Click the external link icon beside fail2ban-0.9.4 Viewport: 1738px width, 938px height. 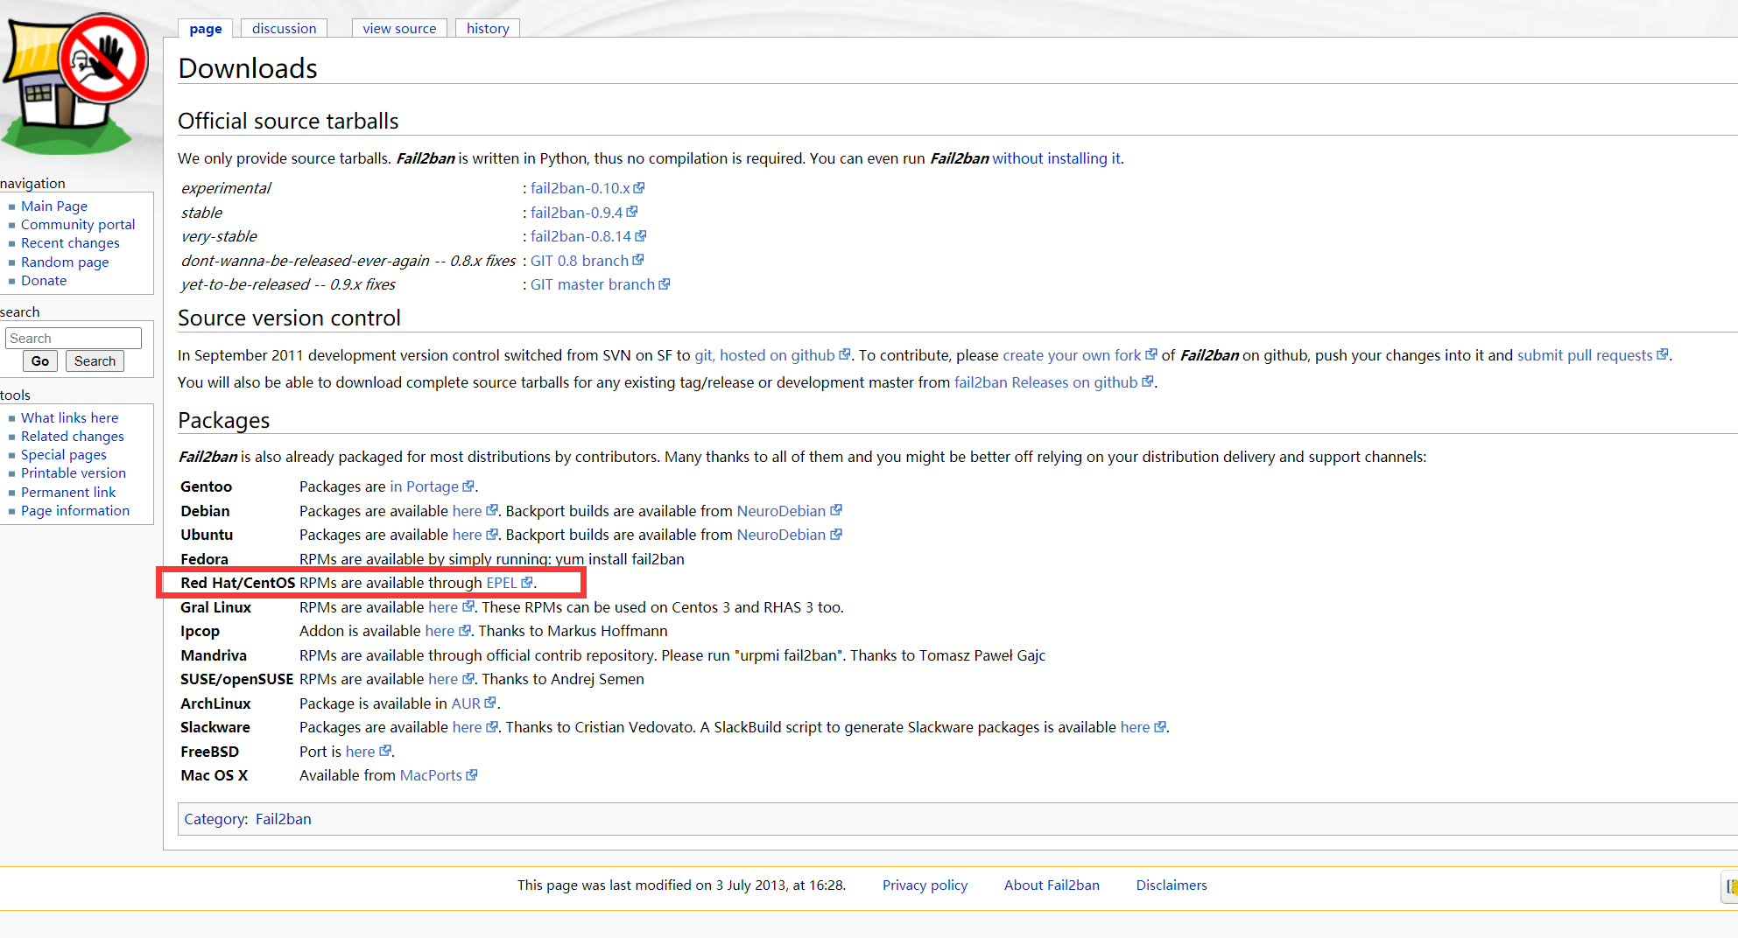(x=633, y=212)
